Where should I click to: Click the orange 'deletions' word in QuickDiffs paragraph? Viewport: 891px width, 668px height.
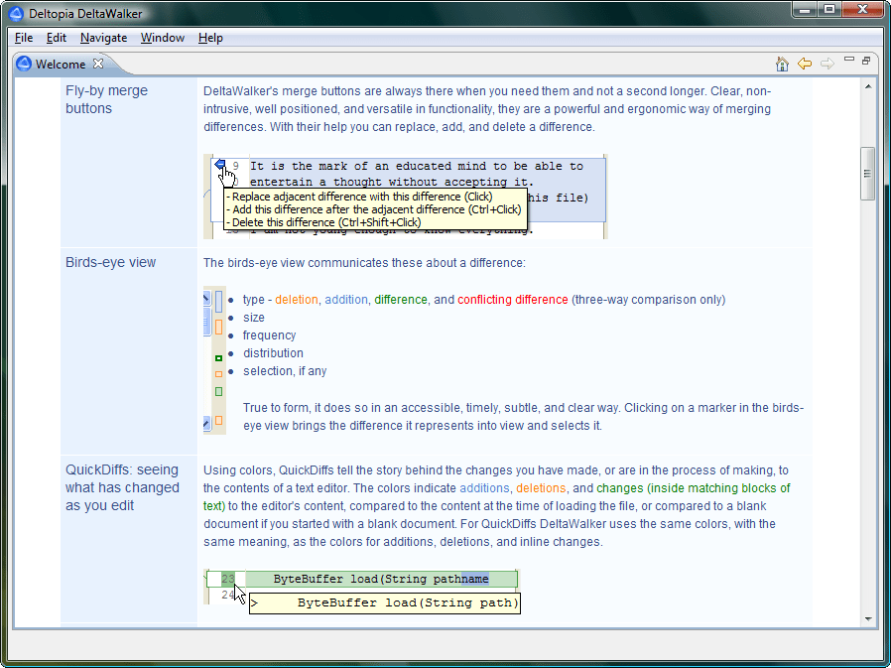click(x=541, y=488)
